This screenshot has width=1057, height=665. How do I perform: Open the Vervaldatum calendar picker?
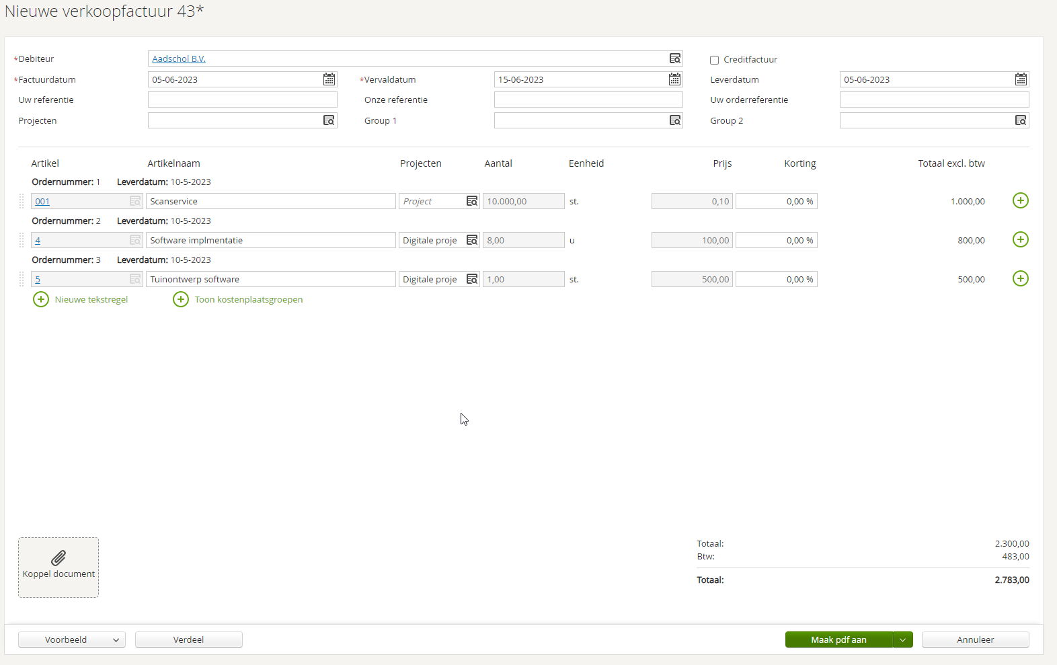[674, 79]
